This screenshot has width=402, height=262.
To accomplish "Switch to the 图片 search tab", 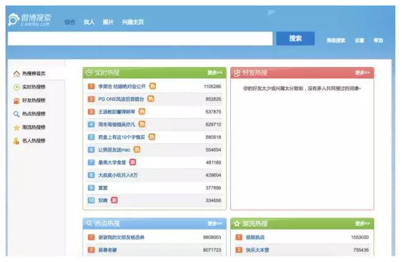I will point(108,23).
